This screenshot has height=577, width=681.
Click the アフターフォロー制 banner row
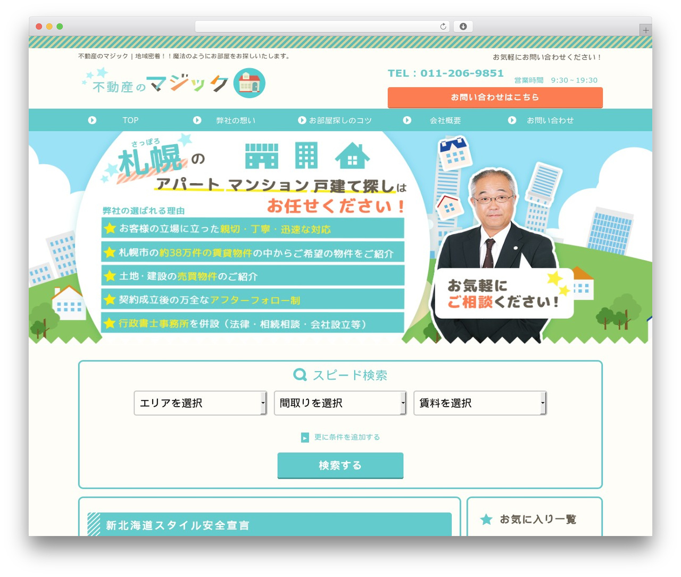coord(253,299)
